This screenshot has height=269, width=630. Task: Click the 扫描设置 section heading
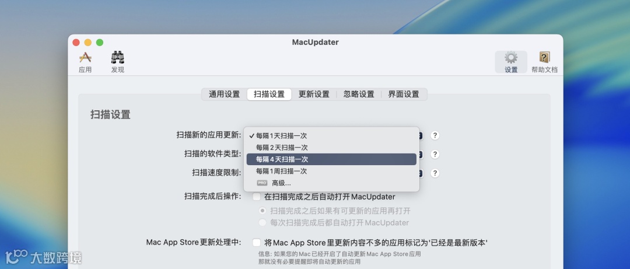point(110,114)
